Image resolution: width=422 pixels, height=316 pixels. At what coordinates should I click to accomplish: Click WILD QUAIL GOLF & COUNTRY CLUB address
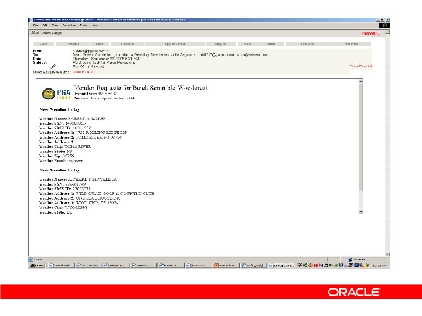click(x=115, y=193)
